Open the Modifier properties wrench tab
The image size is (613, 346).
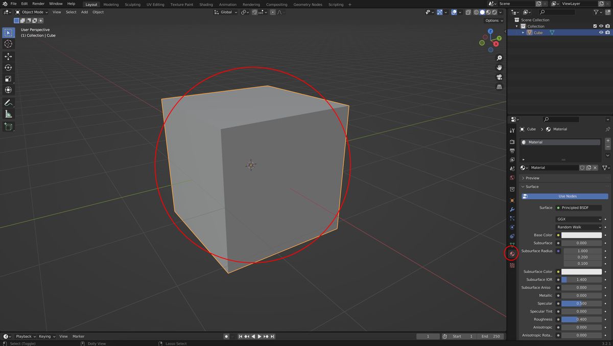[512, 210]
